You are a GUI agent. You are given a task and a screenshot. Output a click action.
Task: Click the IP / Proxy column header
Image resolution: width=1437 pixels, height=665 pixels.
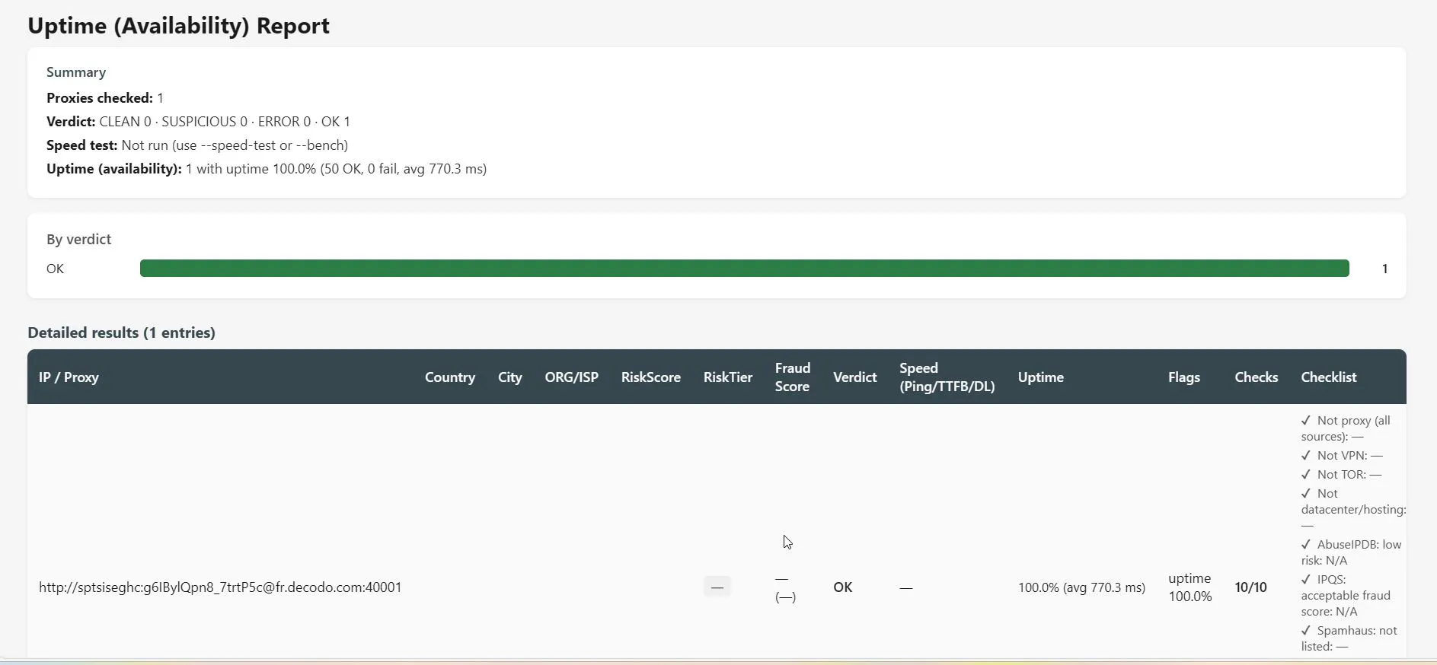(x=69, y=377)
